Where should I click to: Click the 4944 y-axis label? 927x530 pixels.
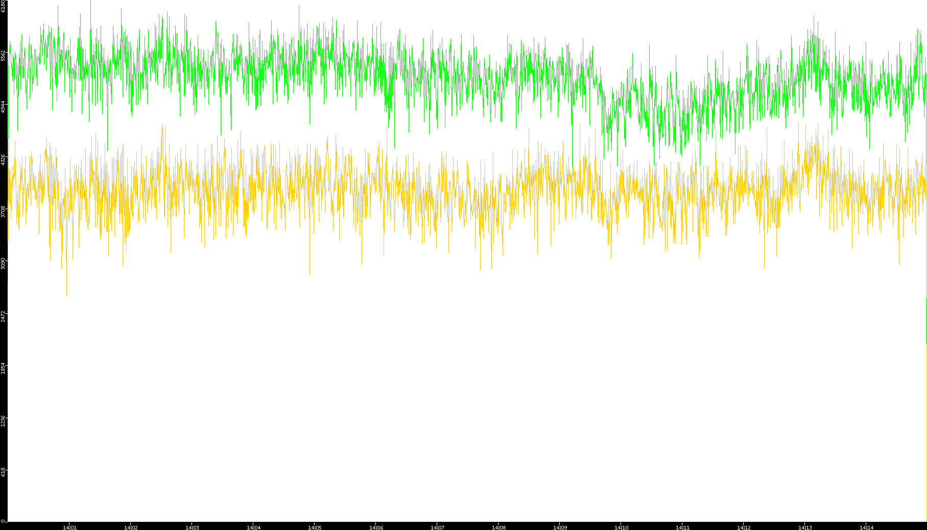click(4, 107)
